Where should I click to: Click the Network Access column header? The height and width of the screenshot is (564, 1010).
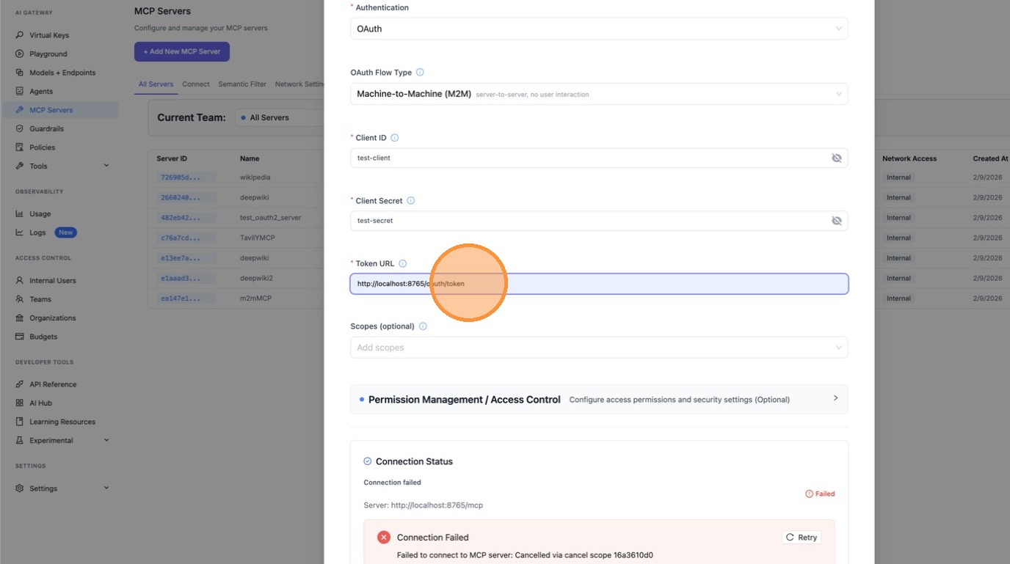pyautogui.click(x=909, y=158)
